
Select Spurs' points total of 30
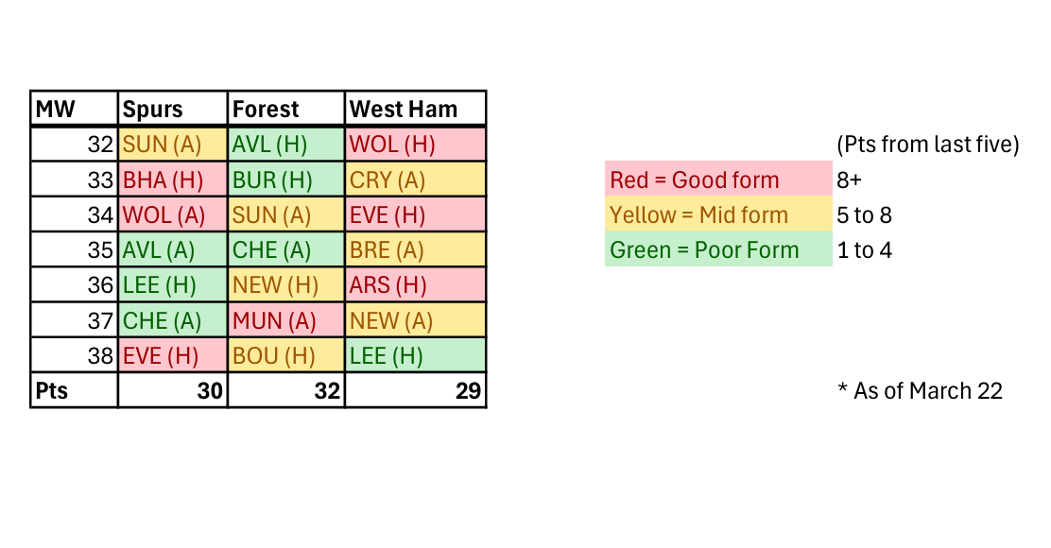[x=173, y=390]
